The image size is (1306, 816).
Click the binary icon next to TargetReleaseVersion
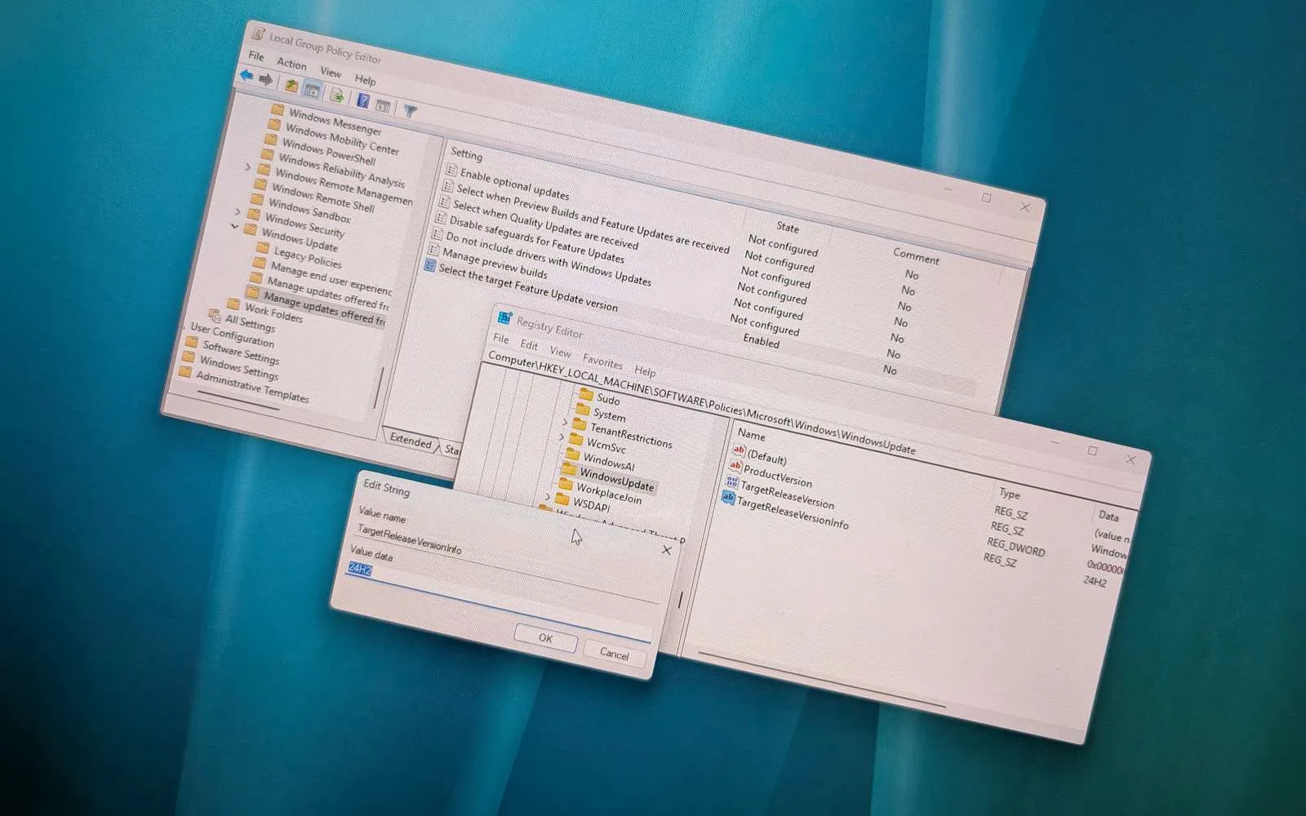coord(731,481)
